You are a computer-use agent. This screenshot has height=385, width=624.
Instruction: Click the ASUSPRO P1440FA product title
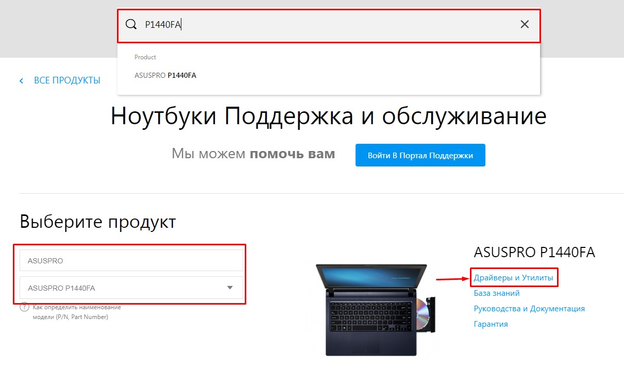(x=534, y=252)
